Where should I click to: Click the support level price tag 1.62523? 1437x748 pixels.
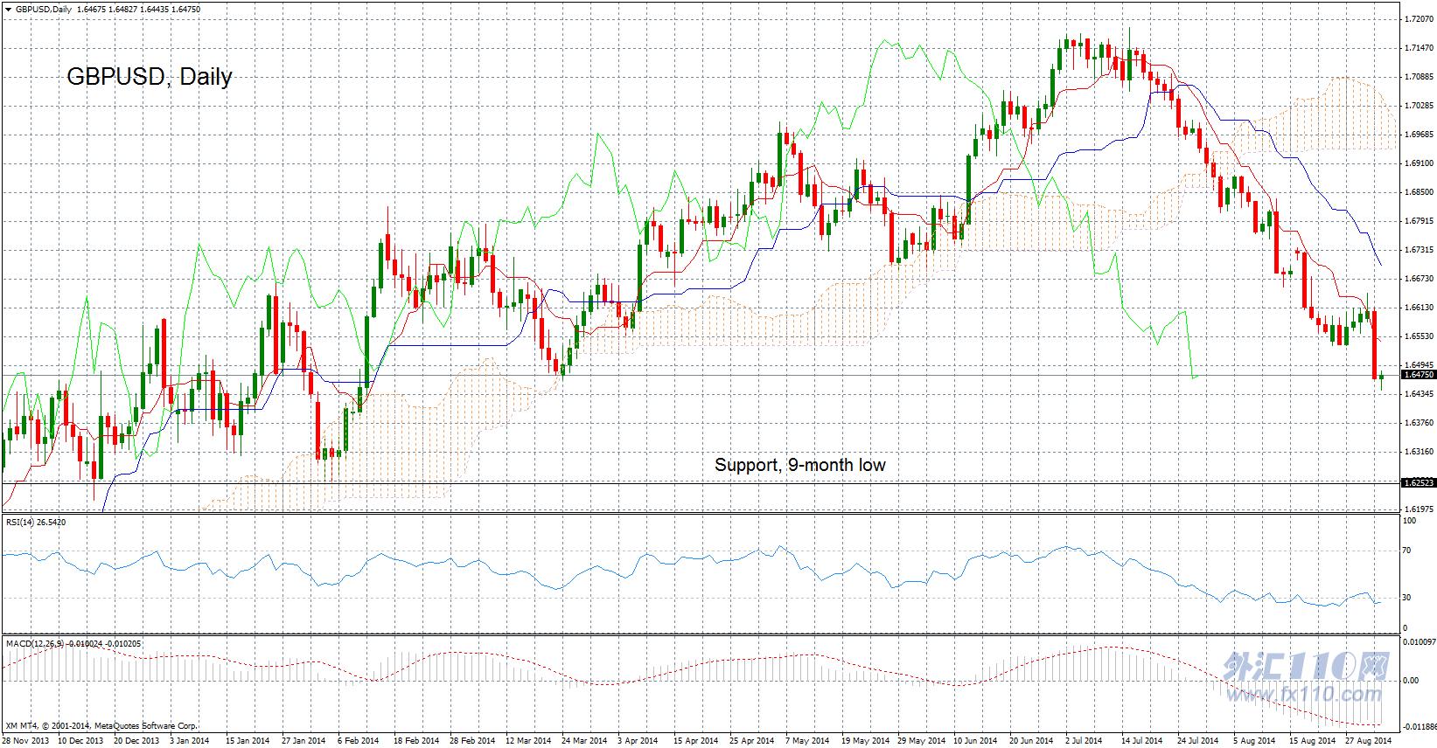tap(1418, 482)
